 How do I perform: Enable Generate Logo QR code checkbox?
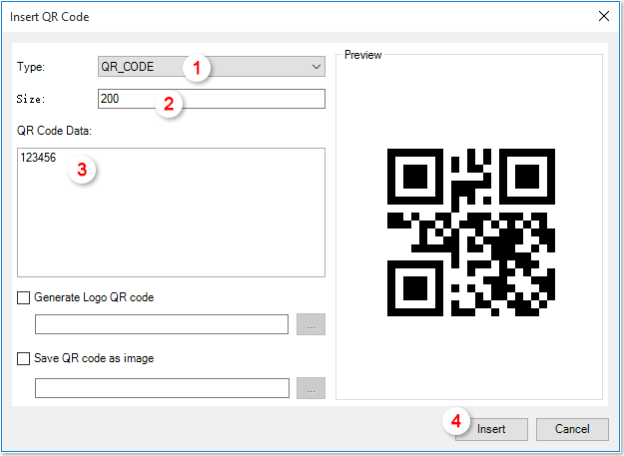tap(24, 297)
